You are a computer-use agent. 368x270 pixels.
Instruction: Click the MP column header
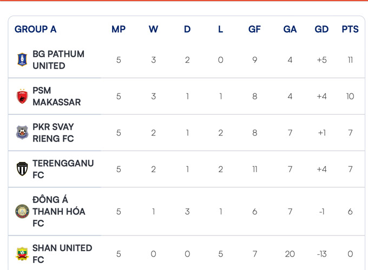click(x=119, y=29)
